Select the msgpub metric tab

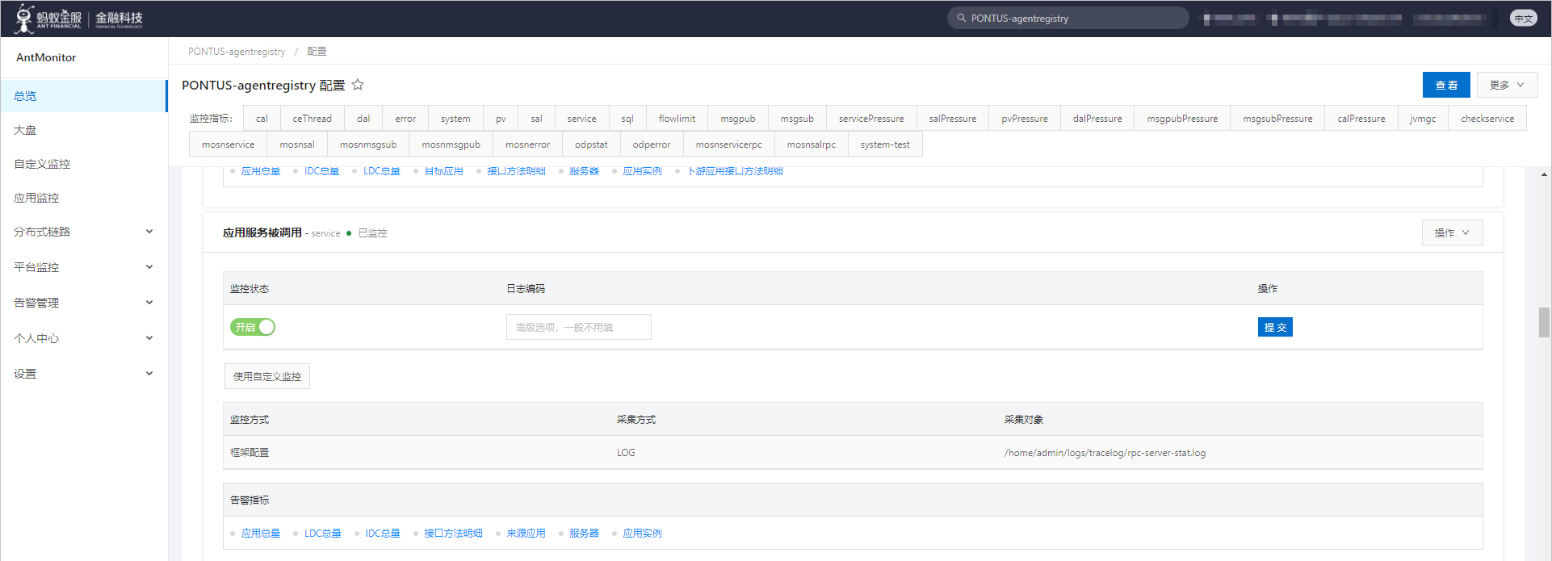click(x=738, y=119)
